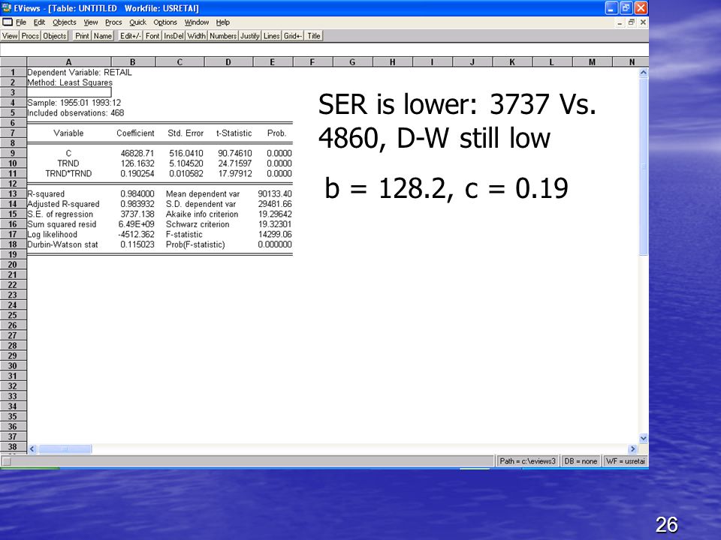This screenshot has height=540, width=721.
Task: Open the Window menu
Action: [x=196, y=22]
